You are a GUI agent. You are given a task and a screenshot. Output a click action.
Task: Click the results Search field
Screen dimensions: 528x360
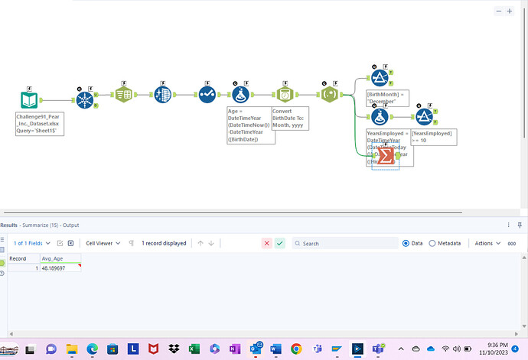pyautogui.click(x=344, y=243)
